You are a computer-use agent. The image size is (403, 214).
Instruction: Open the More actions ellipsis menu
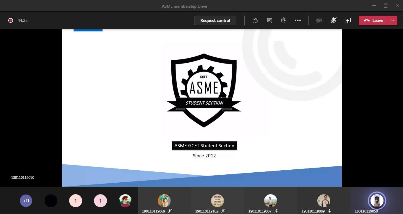point(298,20)
